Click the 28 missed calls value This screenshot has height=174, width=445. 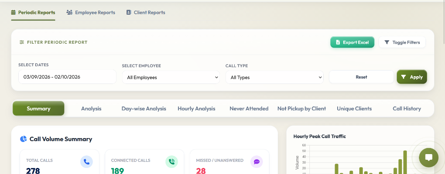pos(201,171)
